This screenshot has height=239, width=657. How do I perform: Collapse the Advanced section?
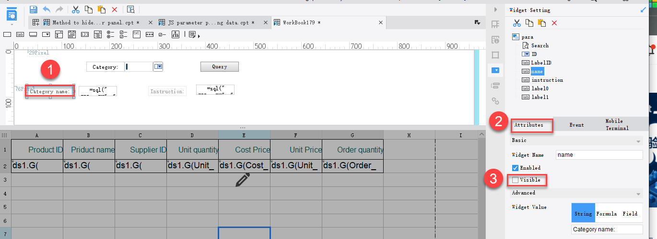click(x=638, y=194)
